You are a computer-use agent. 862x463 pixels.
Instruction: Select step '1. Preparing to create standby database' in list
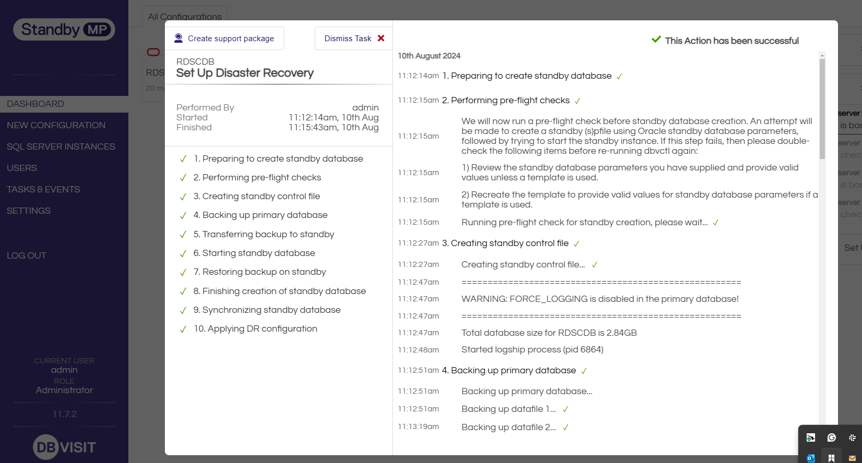[278, 159]
